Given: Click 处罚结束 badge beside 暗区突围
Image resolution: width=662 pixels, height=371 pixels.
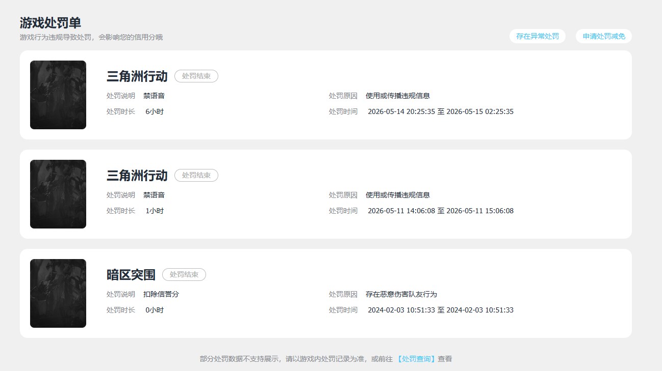Looking at the screenshot, I should [184, 275].
